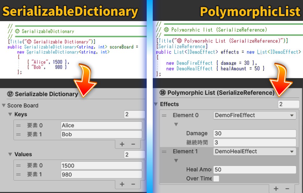The image size is (303, 193).
Task: Open the DemoHealEffect type dropdown
Action: point(255,151)
